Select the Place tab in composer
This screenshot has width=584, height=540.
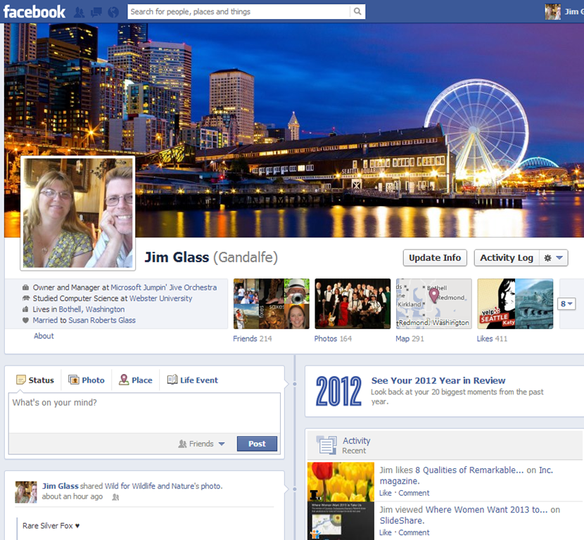click(x=136, y=380)
